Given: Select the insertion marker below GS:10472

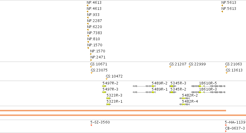Looking at the screenshot, I should point(107,79).
